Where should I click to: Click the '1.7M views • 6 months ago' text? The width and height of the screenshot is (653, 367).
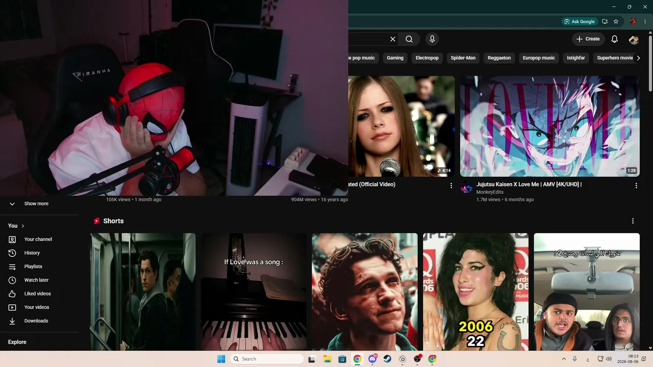pos(505,200)
